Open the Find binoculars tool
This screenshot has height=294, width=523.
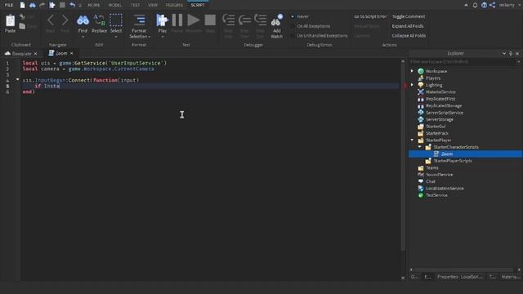(83, 20)
